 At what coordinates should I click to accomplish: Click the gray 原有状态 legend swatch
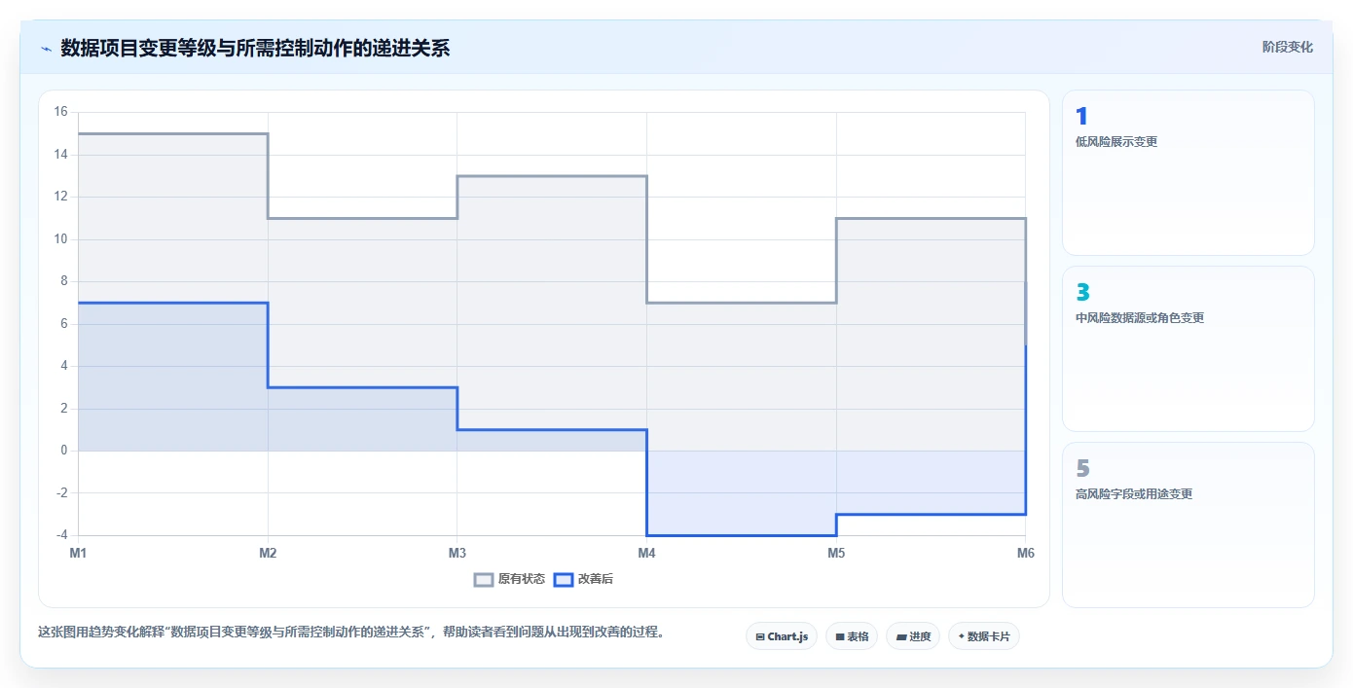coord(484,579)
